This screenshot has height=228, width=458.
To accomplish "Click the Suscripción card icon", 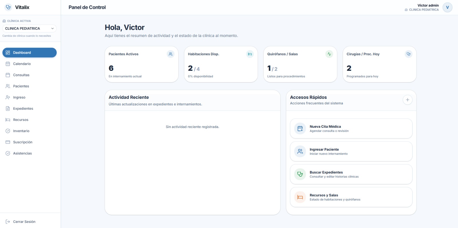I will point(8,142).
